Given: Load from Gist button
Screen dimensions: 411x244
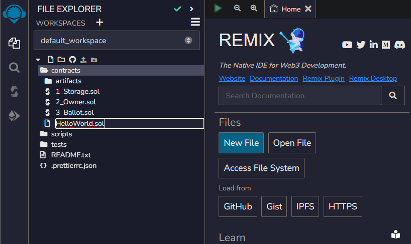Looking at the screenshot, I should tap(274, 206).
